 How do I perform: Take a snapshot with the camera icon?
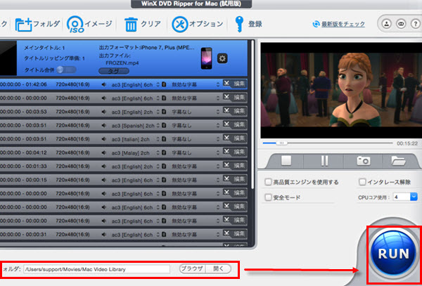364,161
